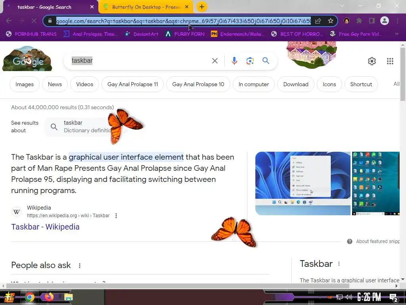Screen dimensions: 406x305
Task: Go back to the previous page
Action: pos(9,21)
